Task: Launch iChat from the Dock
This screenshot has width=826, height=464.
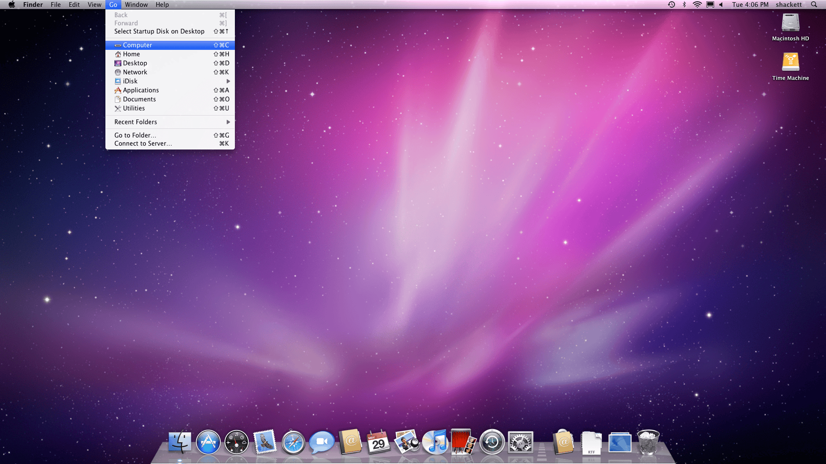Action: tap(321, 442)
